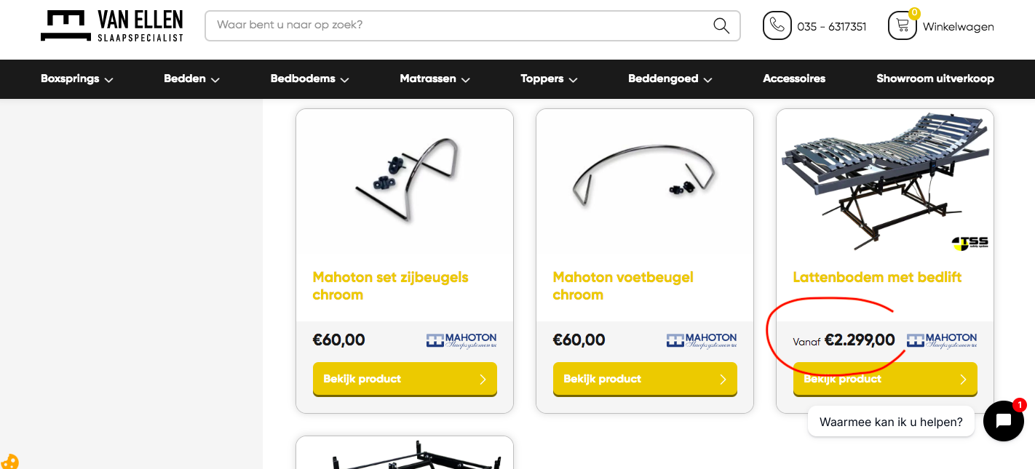The image size is (1035, 469).
Task: Open the phone icon next to 035 - 6317351
Action: (x=777, y=25)
